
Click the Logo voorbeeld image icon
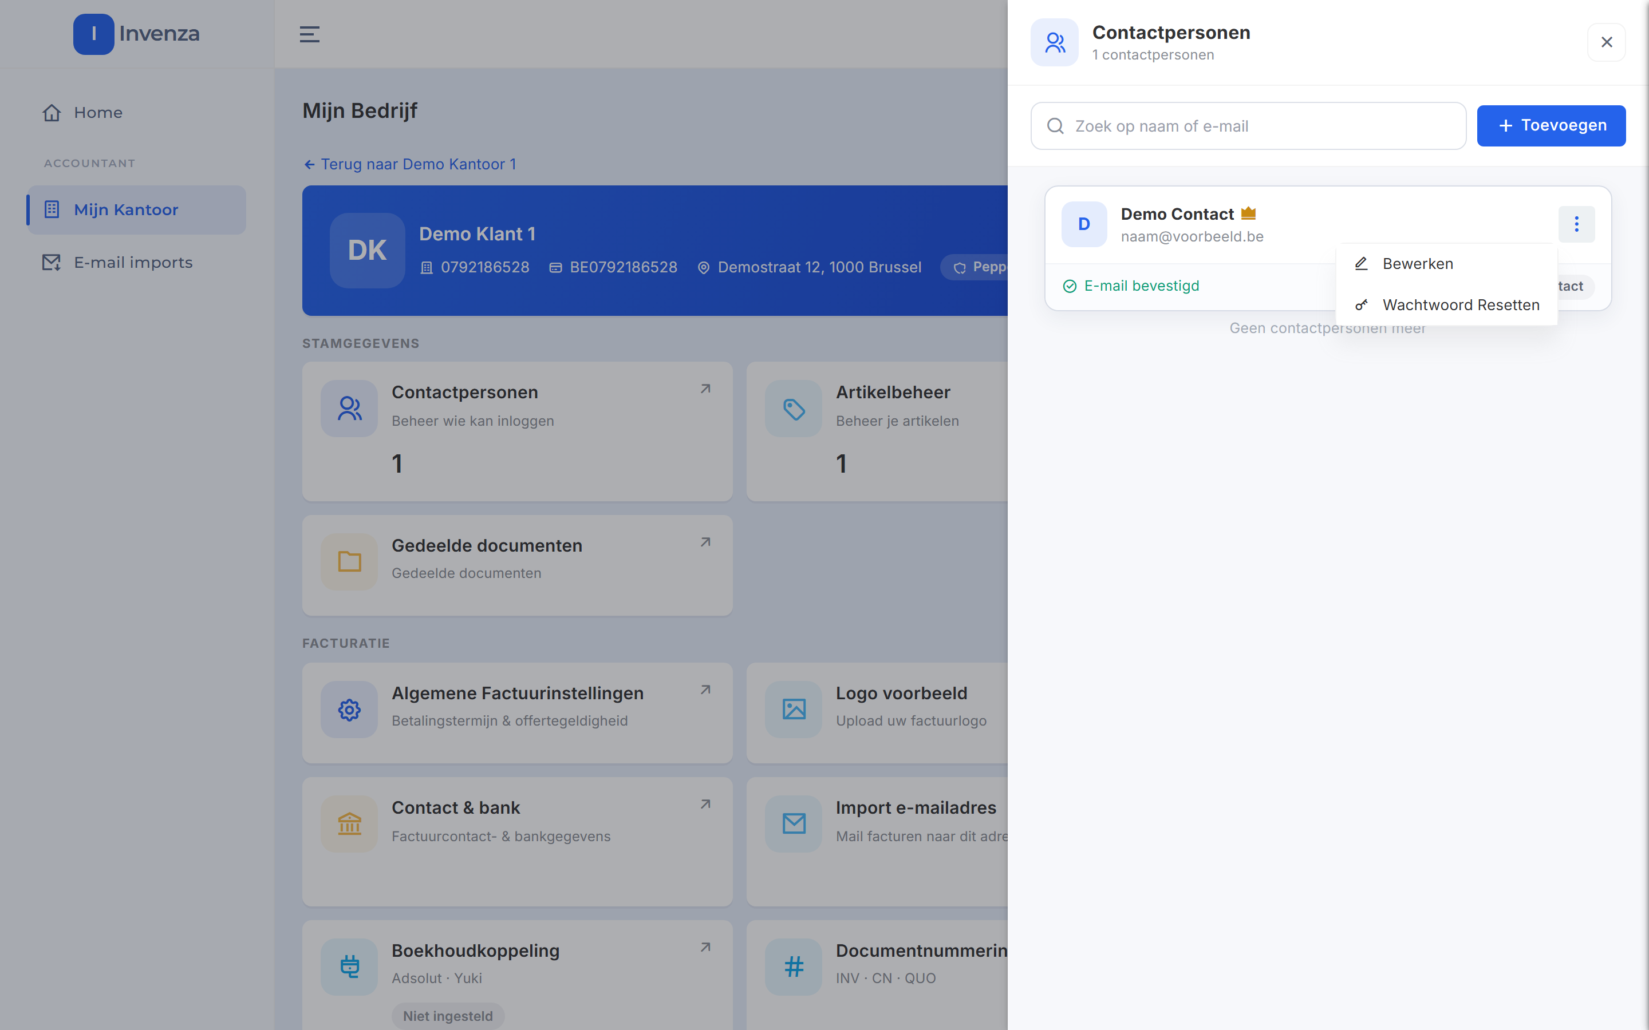pyautogui.click(x=794, y=709)
